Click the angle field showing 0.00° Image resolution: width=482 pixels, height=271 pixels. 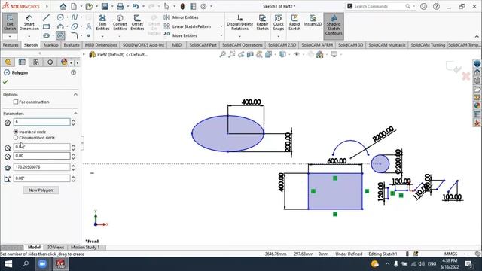point(41,178)
